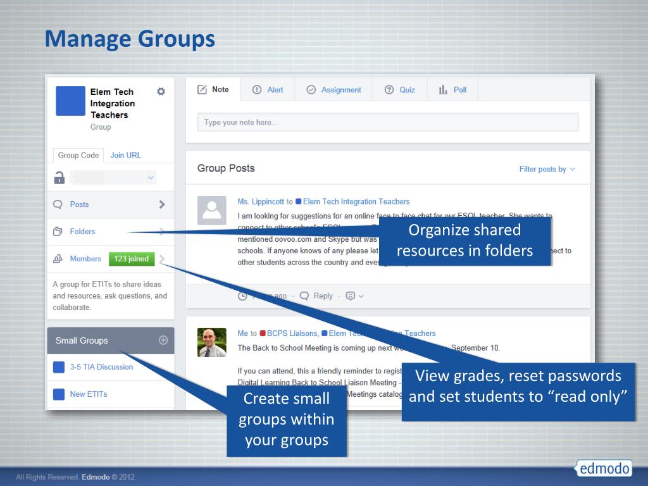Image resolution: width=648 pixels, height=486 pixels.
Task: Add a small group with plus icon
Action: click(x=163, y=340)
